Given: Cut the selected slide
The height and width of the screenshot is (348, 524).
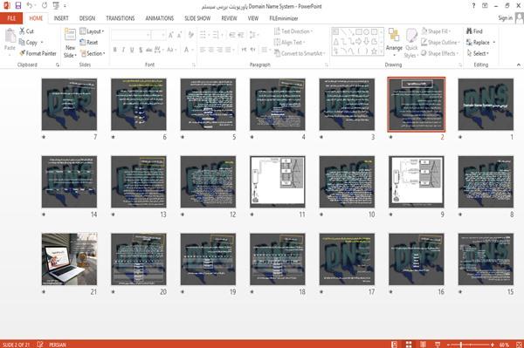Looking at the screenshot, I should [26, 31].
